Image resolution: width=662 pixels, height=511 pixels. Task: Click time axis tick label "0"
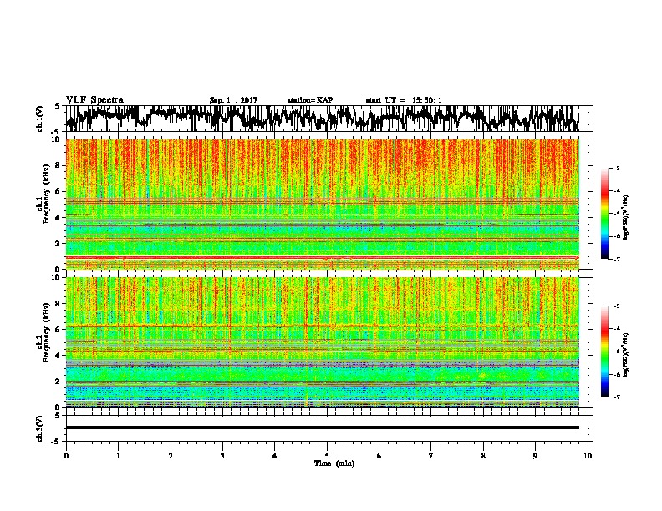(x=66, y=456)
